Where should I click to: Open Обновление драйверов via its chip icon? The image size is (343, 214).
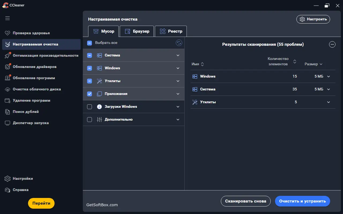[x=8, y=67]
